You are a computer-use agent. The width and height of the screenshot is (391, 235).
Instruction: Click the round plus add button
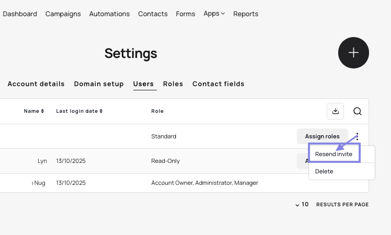pos(353,53)
